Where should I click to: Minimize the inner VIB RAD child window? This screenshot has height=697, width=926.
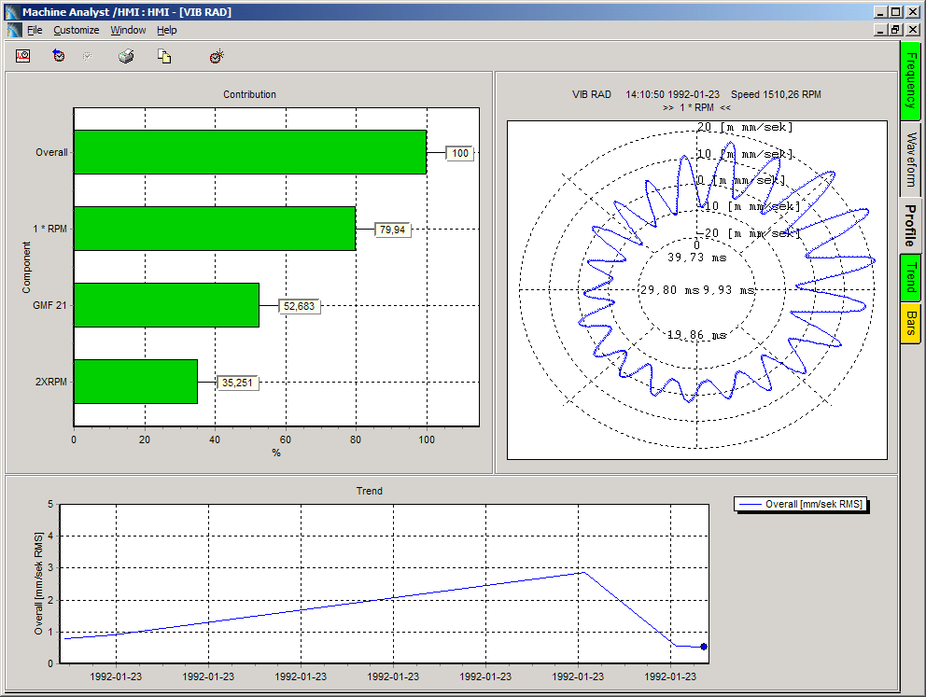point(880,30)
